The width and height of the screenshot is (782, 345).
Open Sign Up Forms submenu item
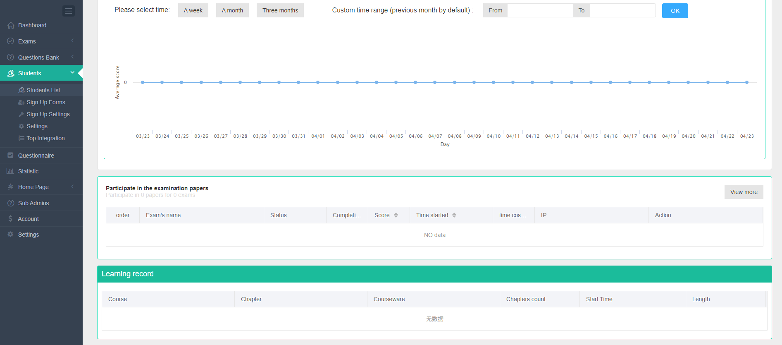(41, 102)
